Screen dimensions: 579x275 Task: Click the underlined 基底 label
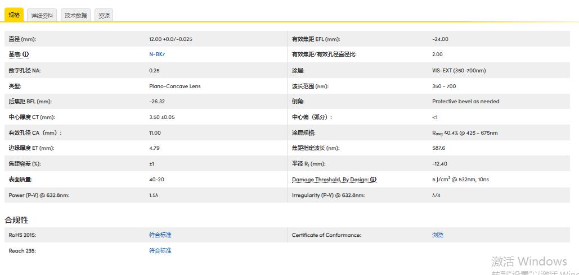(15, 54)
